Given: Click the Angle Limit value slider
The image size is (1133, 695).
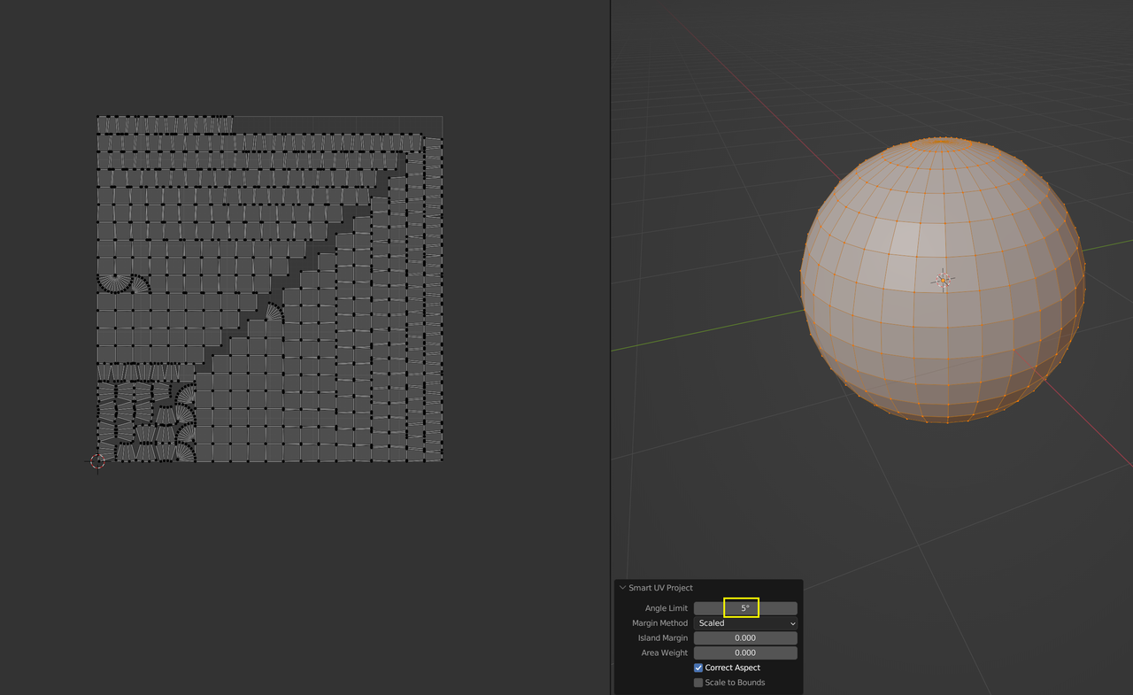Looking at the screenshot, I should click(x=745, y=608).
